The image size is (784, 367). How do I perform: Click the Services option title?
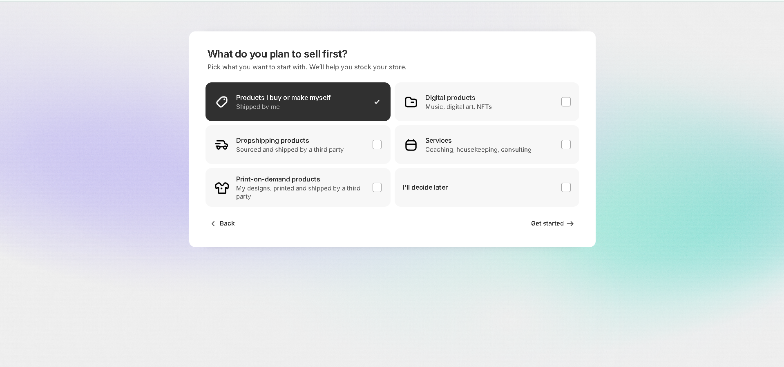tap(438, 140)
